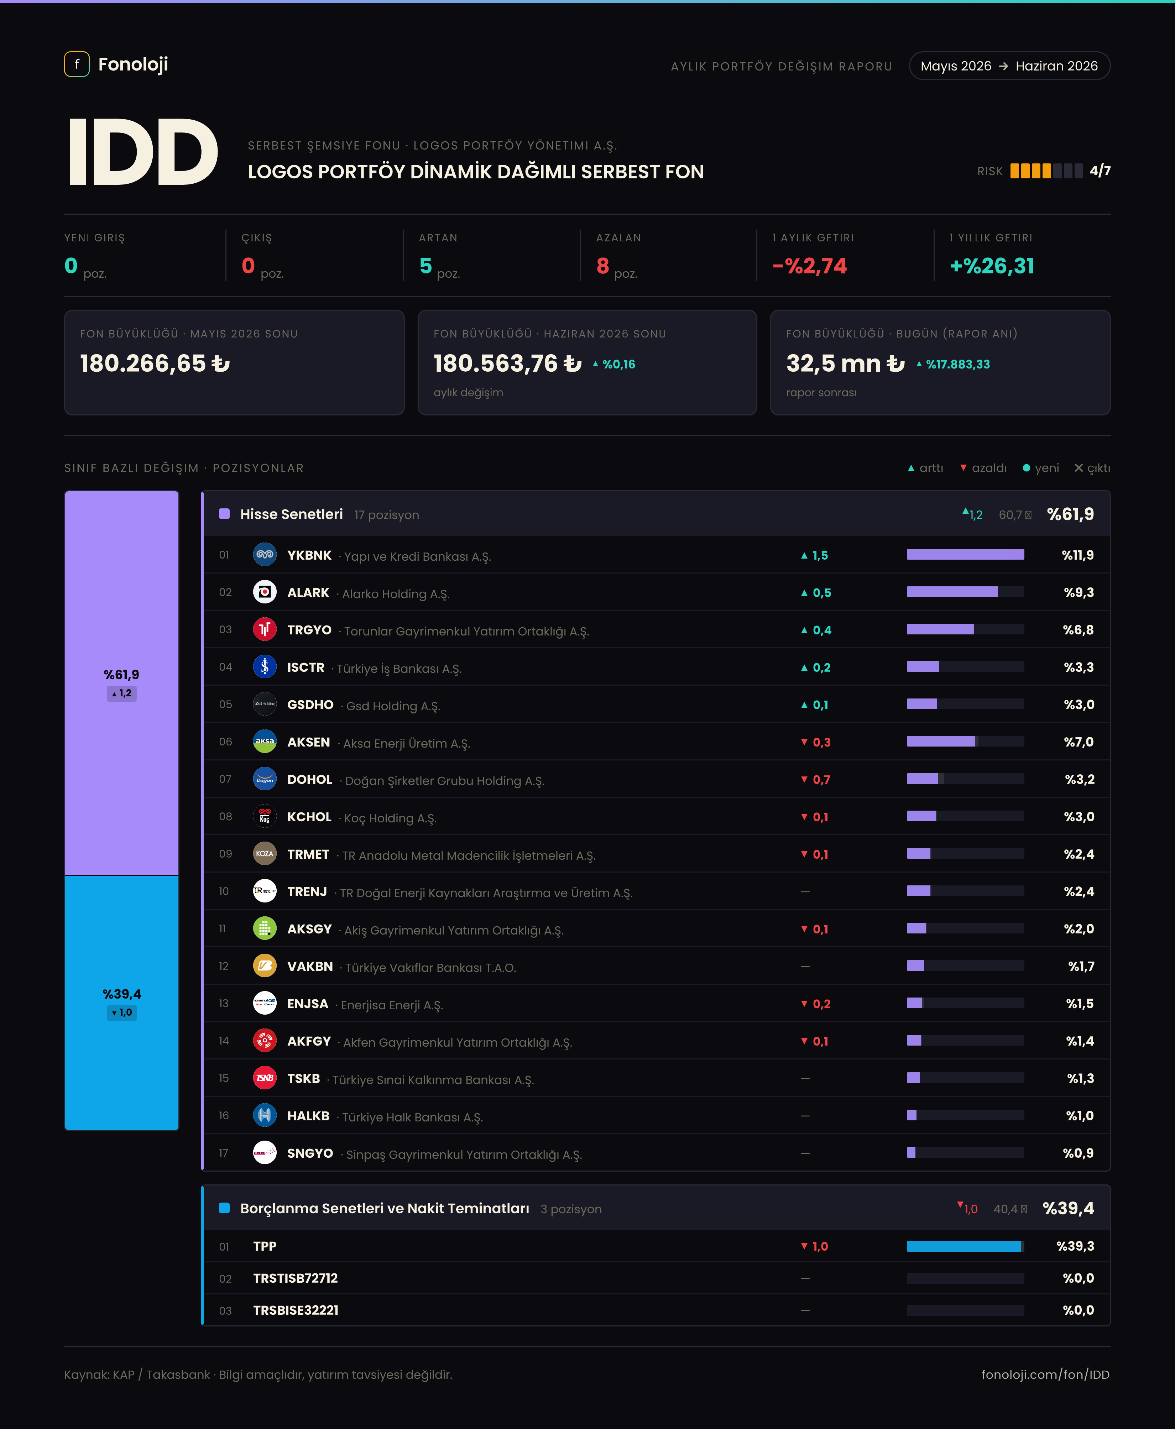Click the AKSEN company logo
This screenshot has width=1175, height=1429.
pyautogui.click(x=265, y=742)
